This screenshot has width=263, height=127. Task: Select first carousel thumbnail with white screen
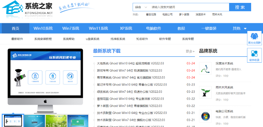click(13, 121)
